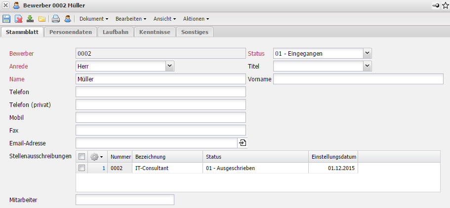Click the icon next to Email-Adresse field
This screenshot has width=450, height=208.
tap(243, 143)
